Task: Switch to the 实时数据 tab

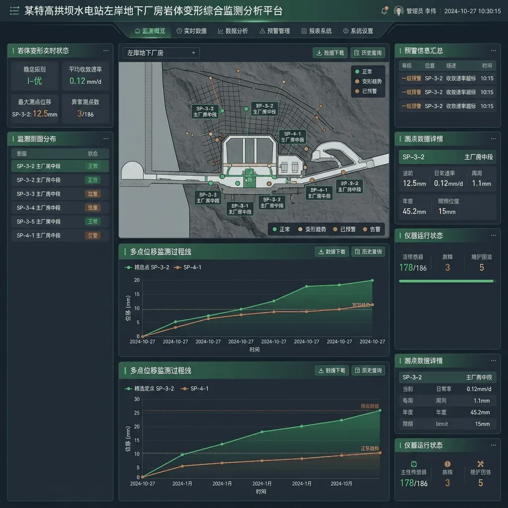Action: tap(191, 31)
